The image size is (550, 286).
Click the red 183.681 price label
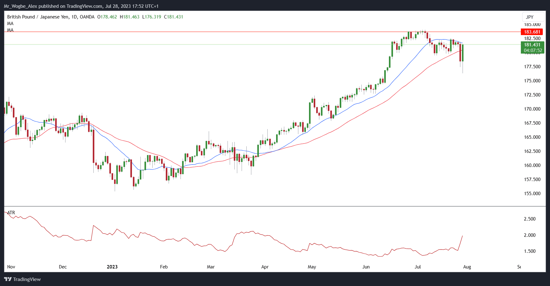click(532, 32)
